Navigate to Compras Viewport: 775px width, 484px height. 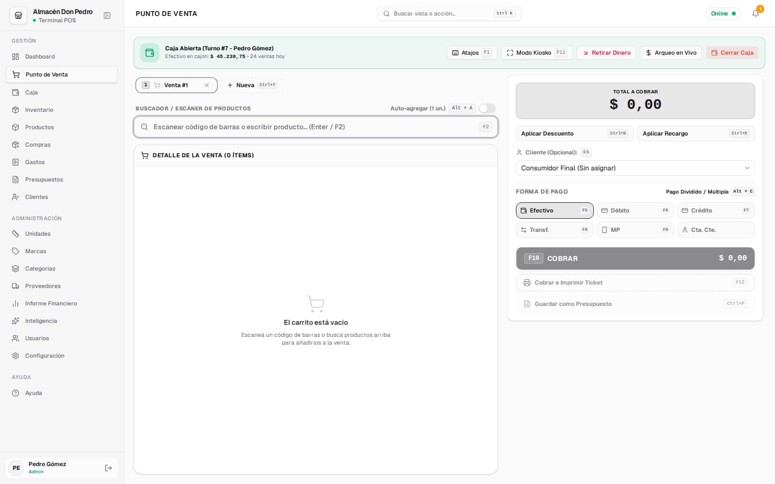[62, 145]
